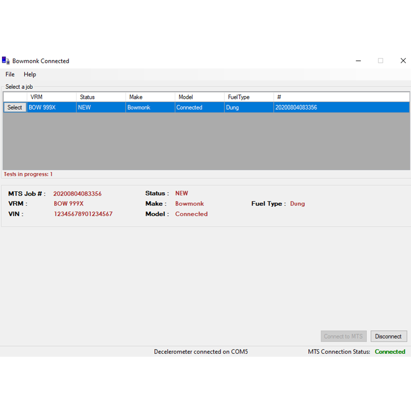Screen dimensions: 411x411
Task: Click the greyed-out Connect to MTS button
Action: tap(343, 336)
